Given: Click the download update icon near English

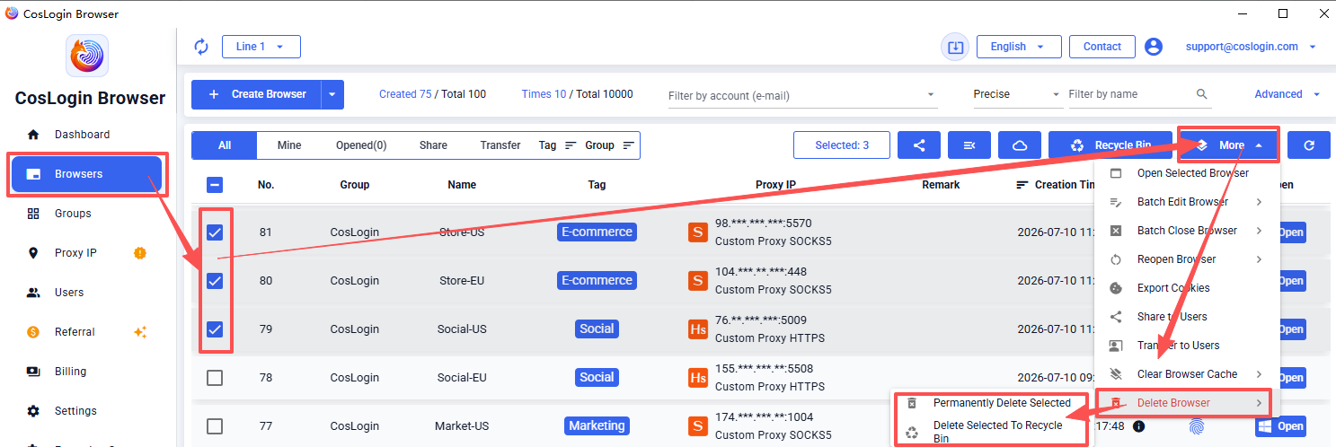Looking at the screenshot, I should [955, 47].
